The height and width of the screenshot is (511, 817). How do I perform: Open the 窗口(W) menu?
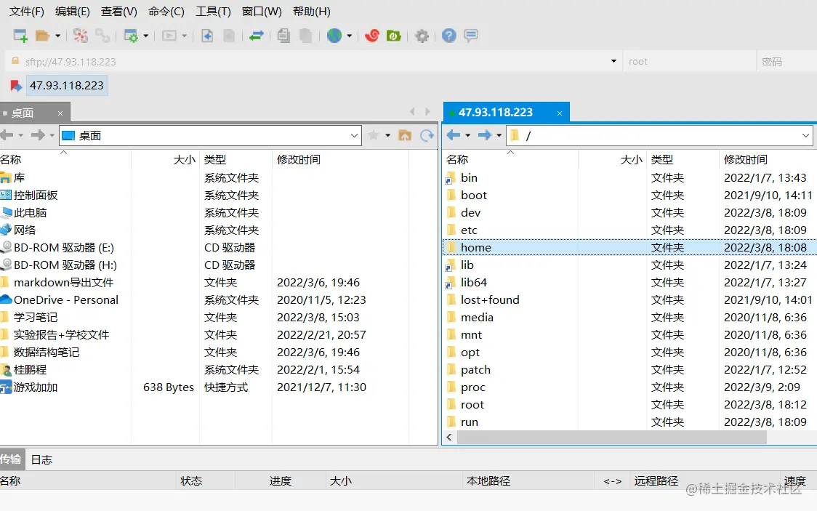[262, 12]
